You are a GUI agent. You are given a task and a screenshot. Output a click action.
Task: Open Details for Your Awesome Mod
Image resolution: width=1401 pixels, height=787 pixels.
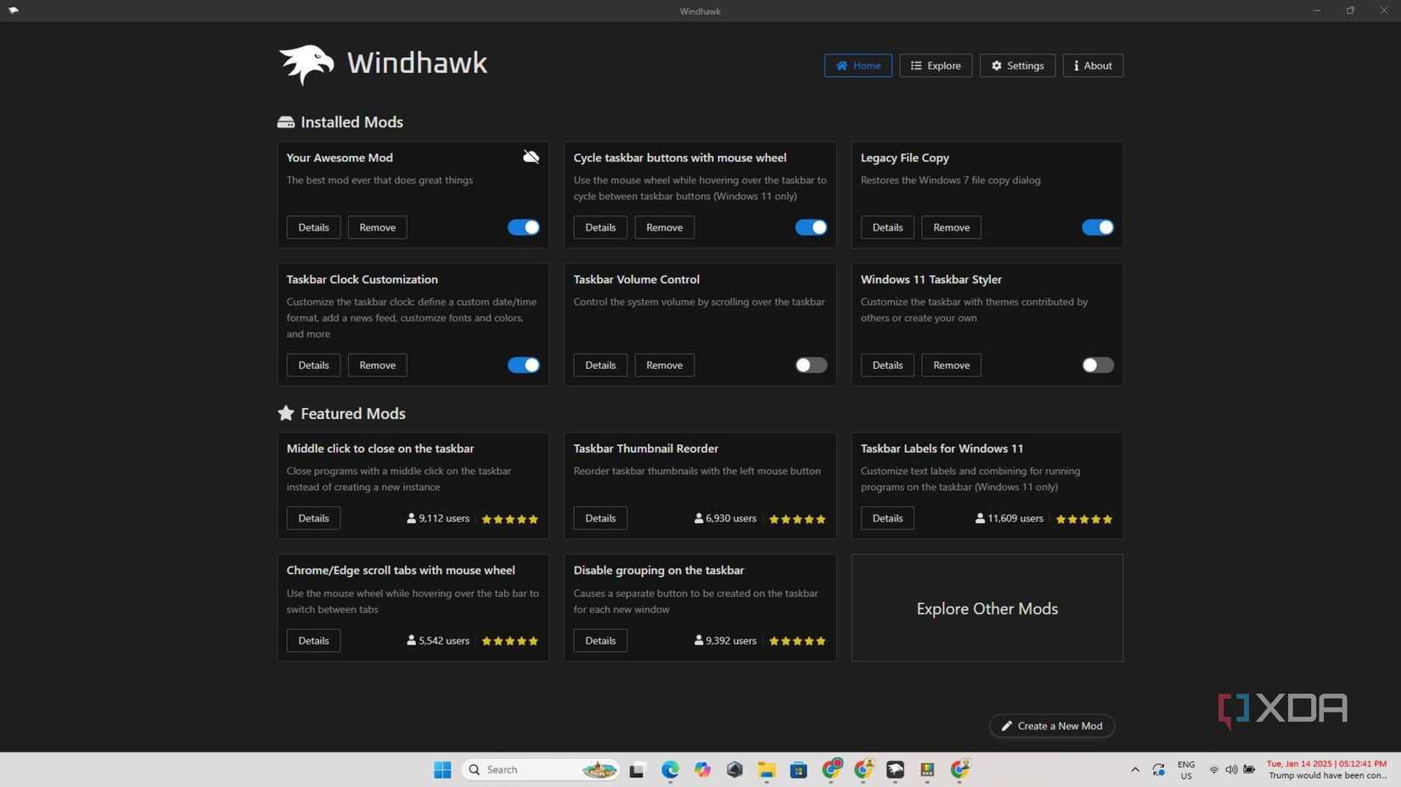pyautogui.click(x=313, y=227)
